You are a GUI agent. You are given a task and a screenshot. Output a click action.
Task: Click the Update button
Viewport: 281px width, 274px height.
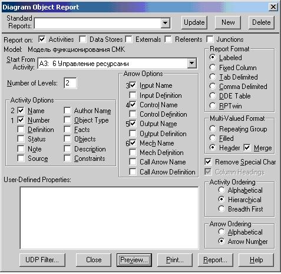click(x=194, y=22)
